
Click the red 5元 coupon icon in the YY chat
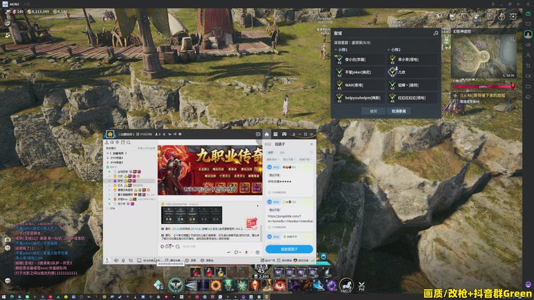[252, 223]
